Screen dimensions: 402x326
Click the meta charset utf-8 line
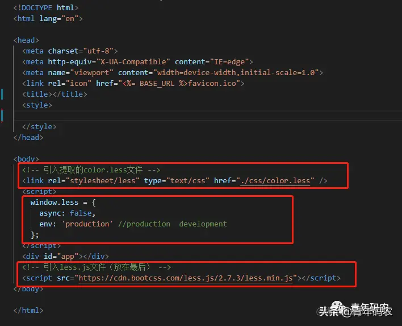[70, 51]
